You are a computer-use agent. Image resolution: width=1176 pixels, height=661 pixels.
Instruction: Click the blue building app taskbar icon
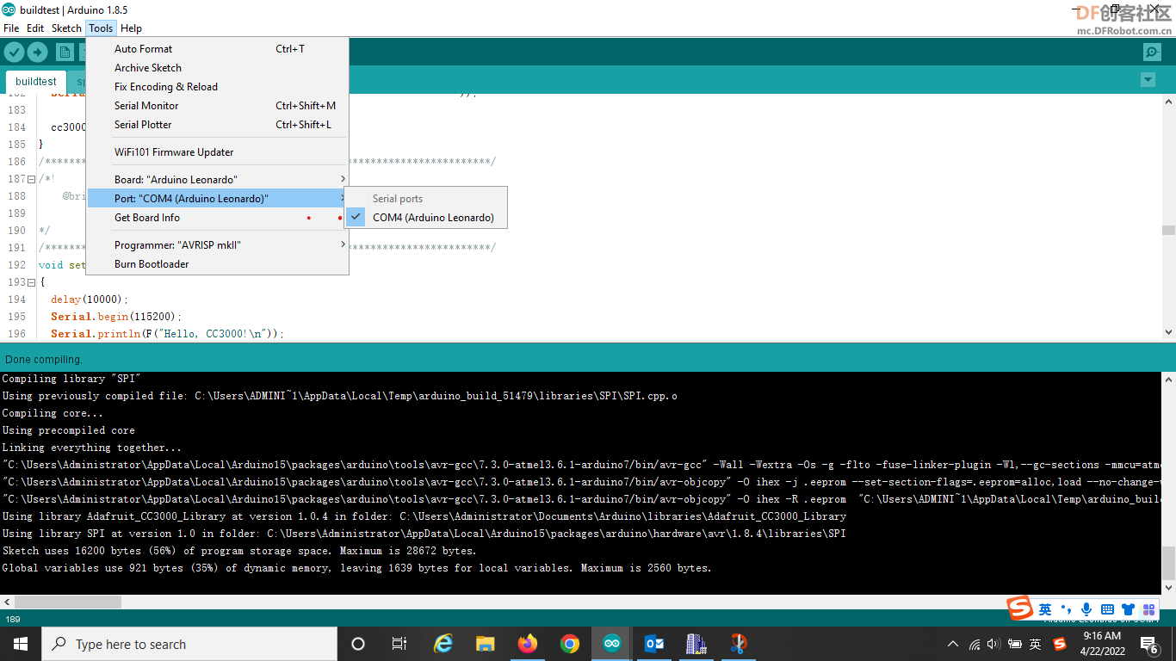point(696,644)
